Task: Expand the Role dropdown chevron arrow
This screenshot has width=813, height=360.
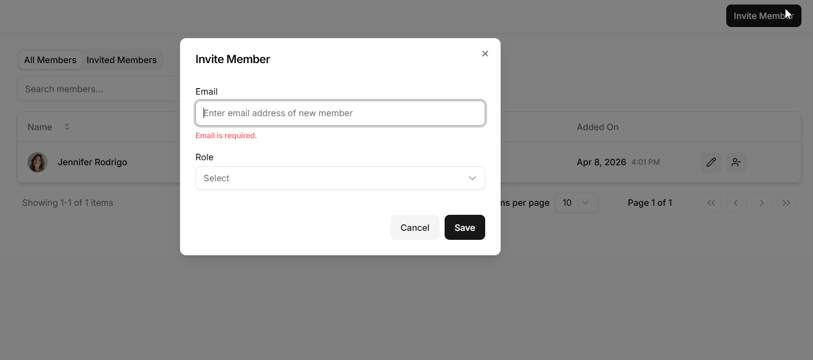Action: [x=472, y=178]
